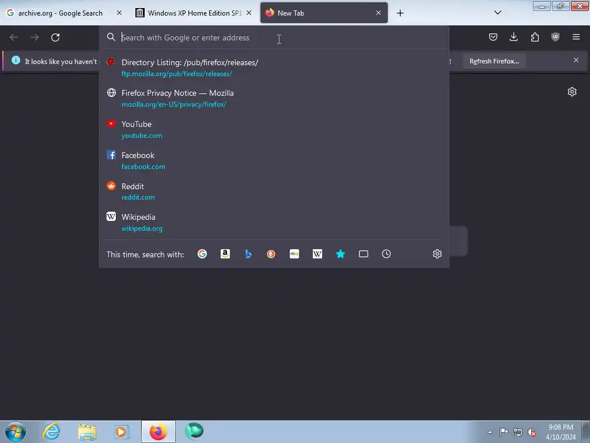
Task: Open Action Center flag tray icon
Action: [x=504, y=432]
